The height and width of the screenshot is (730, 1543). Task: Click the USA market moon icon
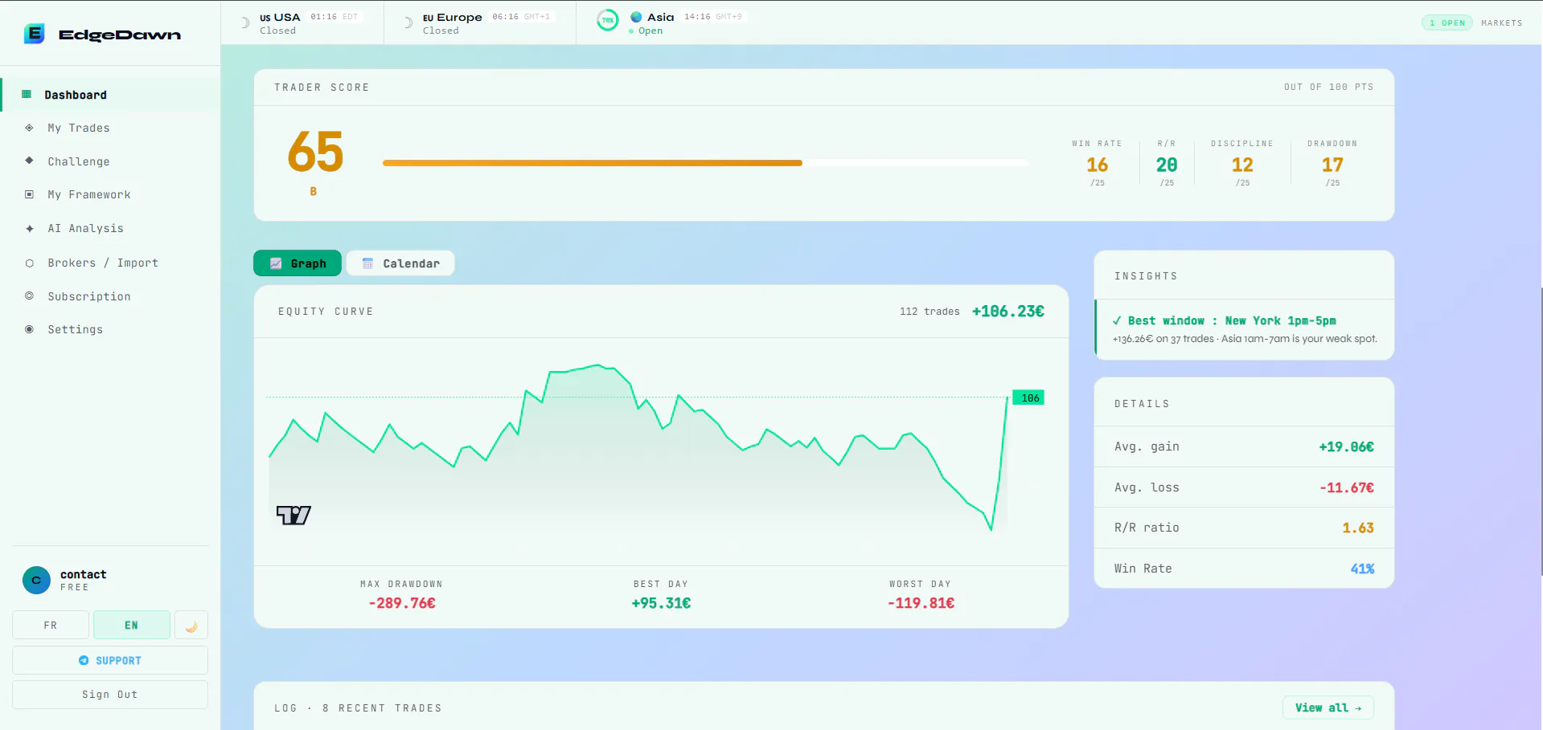244,23
